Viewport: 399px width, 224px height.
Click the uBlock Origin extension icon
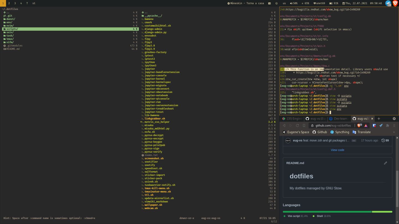(374, 125)
